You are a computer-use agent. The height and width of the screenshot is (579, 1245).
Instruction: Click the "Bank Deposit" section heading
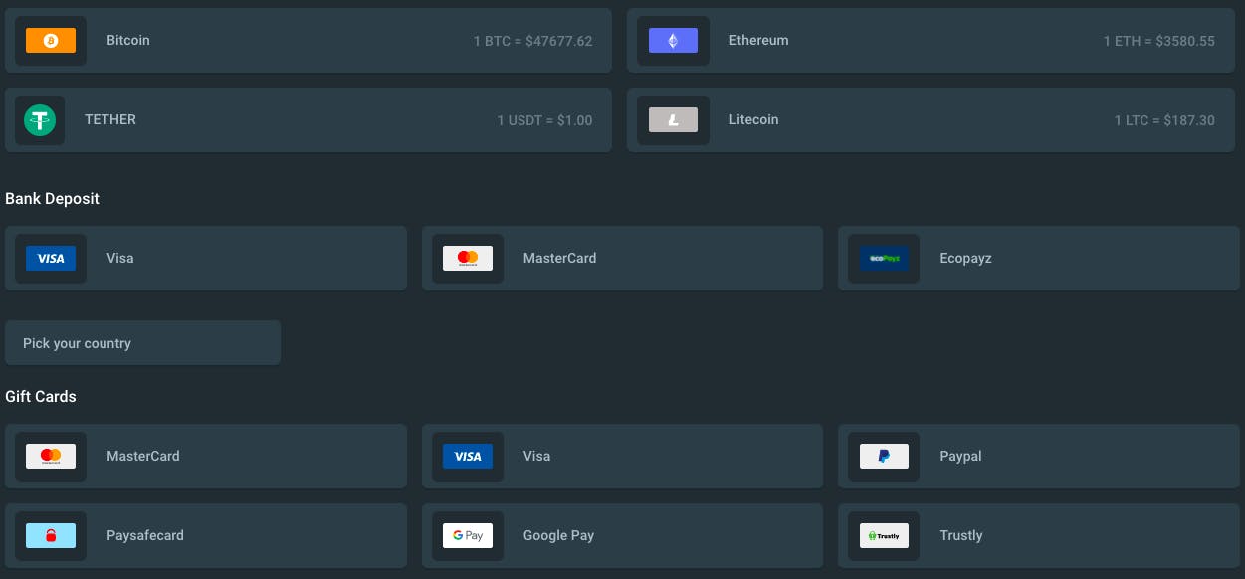[x=52, y=199]
